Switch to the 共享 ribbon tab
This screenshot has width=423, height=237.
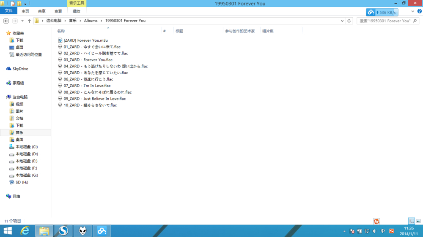(42, 11)
